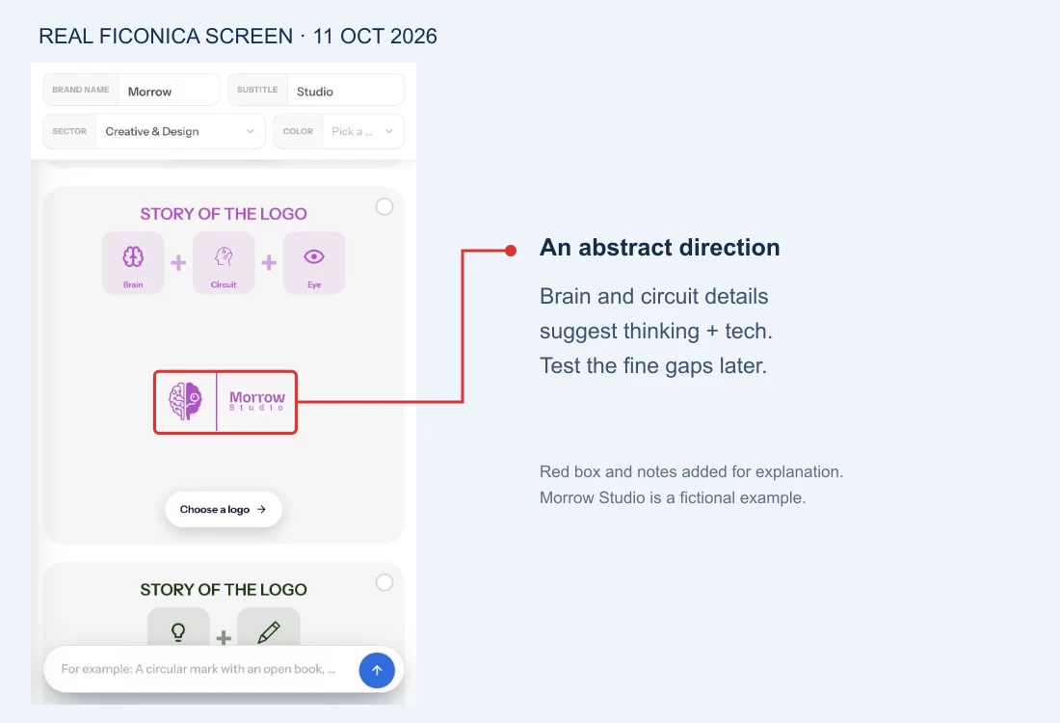
Task: Click 'Morrow Studio is a fictional example.' note
Action: [673, 497]
